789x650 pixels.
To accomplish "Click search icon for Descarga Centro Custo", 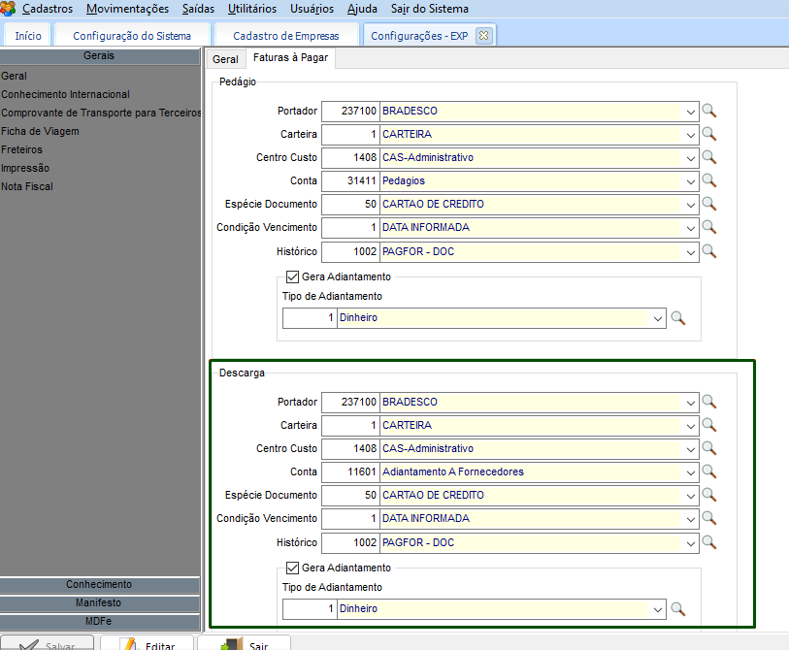I will (709, 448).
